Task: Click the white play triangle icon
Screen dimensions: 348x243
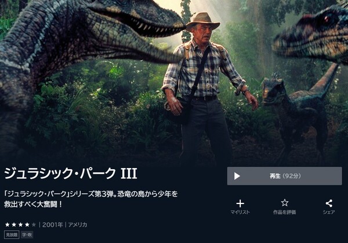Action: [237, 176]
